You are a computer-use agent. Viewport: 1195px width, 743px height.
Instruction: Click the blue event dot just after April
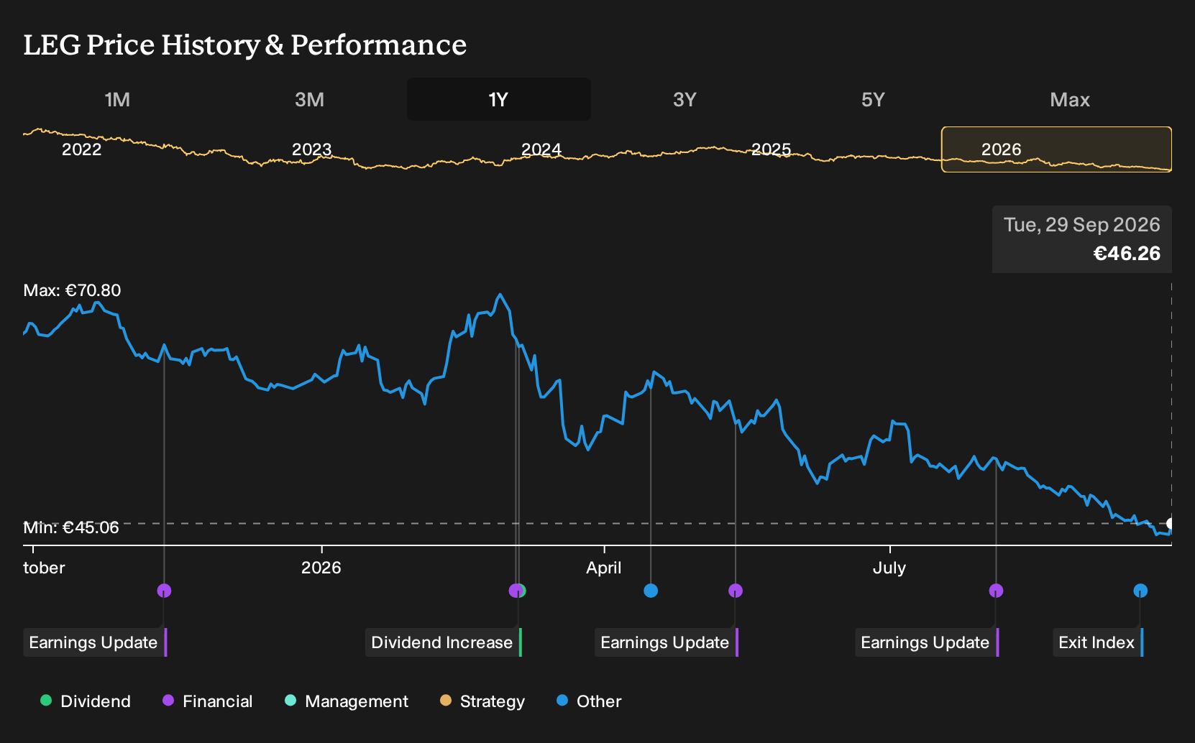pos(651,591)
